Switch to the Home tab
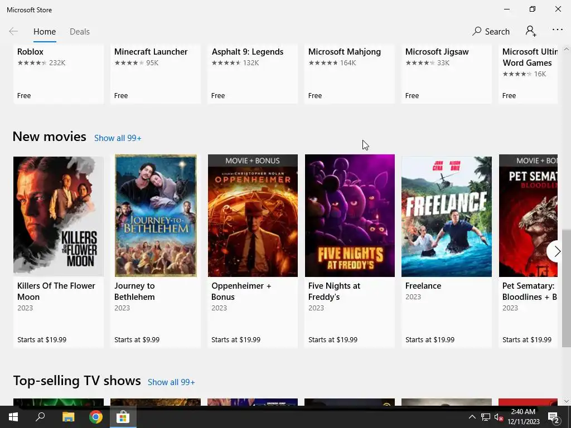Image resolution: width=571 pixels, height=428 pixels. click(45, 32)
